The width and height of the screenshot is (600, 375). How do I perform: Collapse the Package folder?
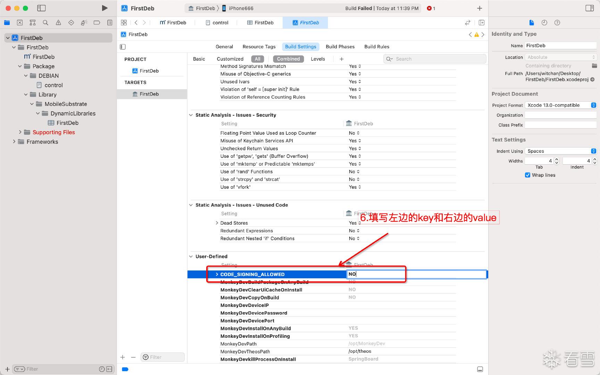[20, 66]
